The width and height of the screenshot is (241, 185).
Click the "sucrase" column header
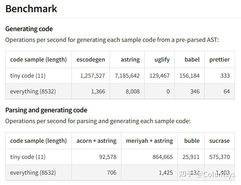[219, 141]
